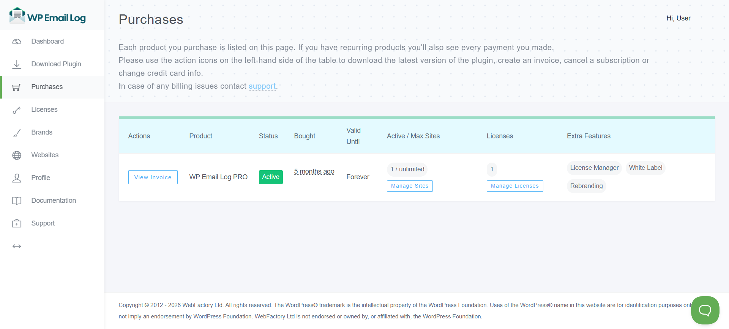Viewport: 729px width, 329px height.
Task: Go to the Licenses page
Action: point(44,110)
